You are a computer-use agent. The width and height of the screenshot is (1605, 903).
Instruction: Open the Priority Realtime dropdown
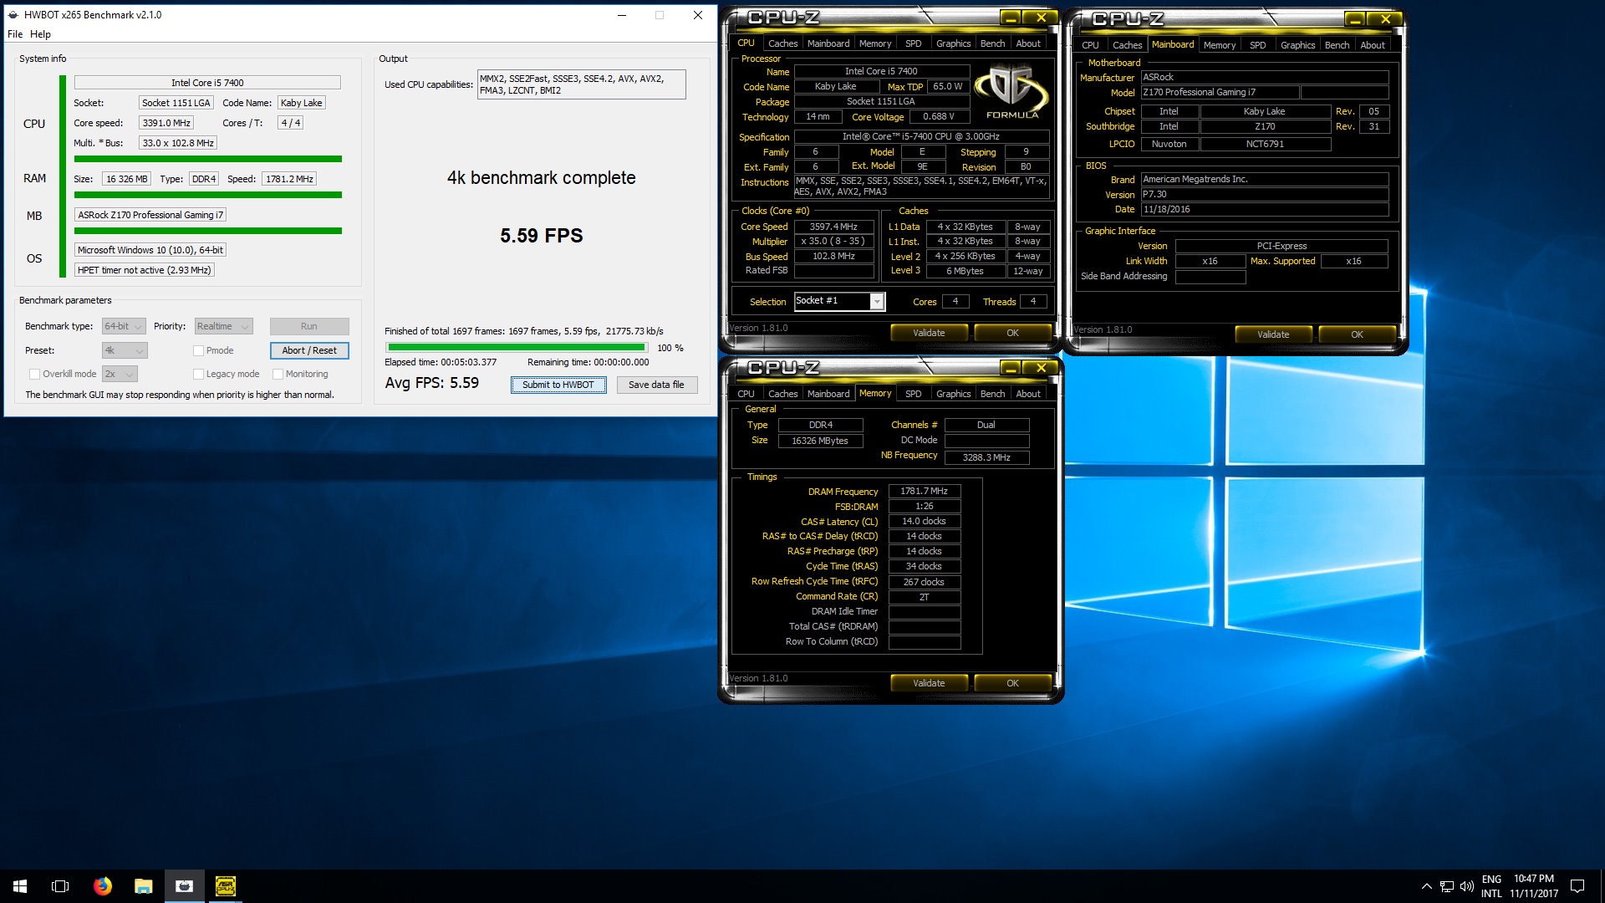(223, 326)
